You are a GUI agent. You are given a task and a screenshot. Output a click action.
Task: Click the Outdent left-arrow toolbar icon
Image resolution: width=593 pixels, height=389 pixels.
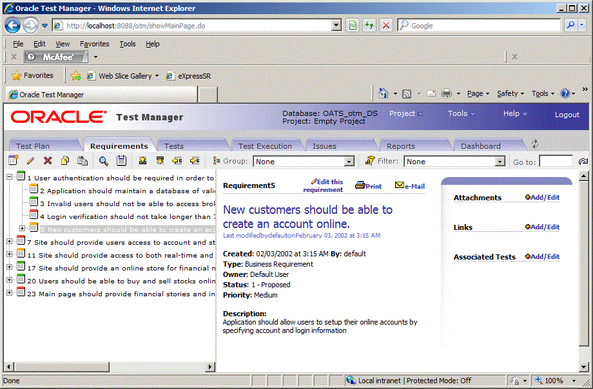click(177, 160)
